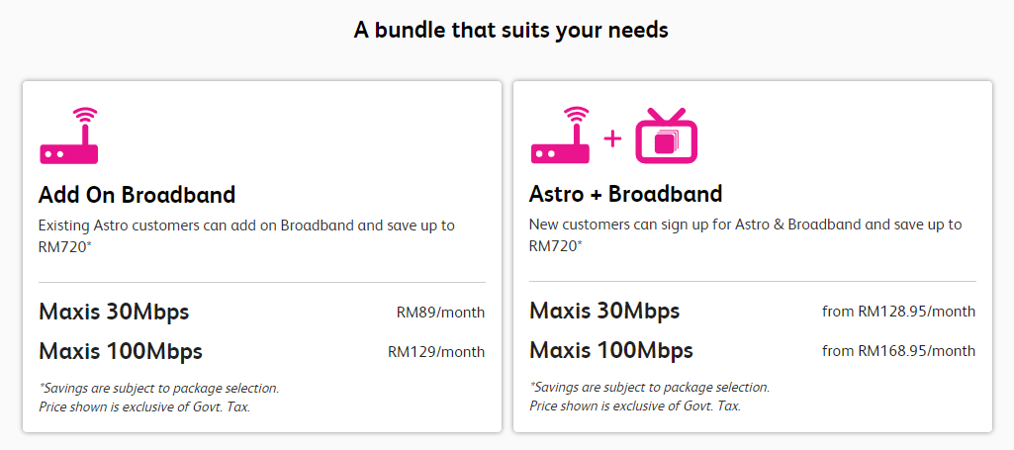Click the page title 'A bundle that suits your needs'
The width and height of the screenshot is (1014, 450).
coord(510,31)
